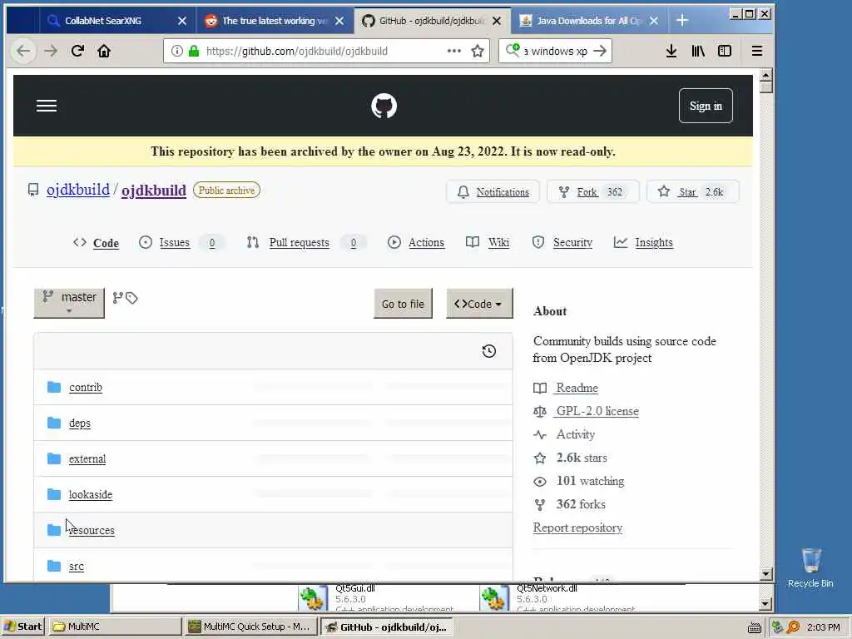Open the tags icon beside master

(x=131, y=298)
